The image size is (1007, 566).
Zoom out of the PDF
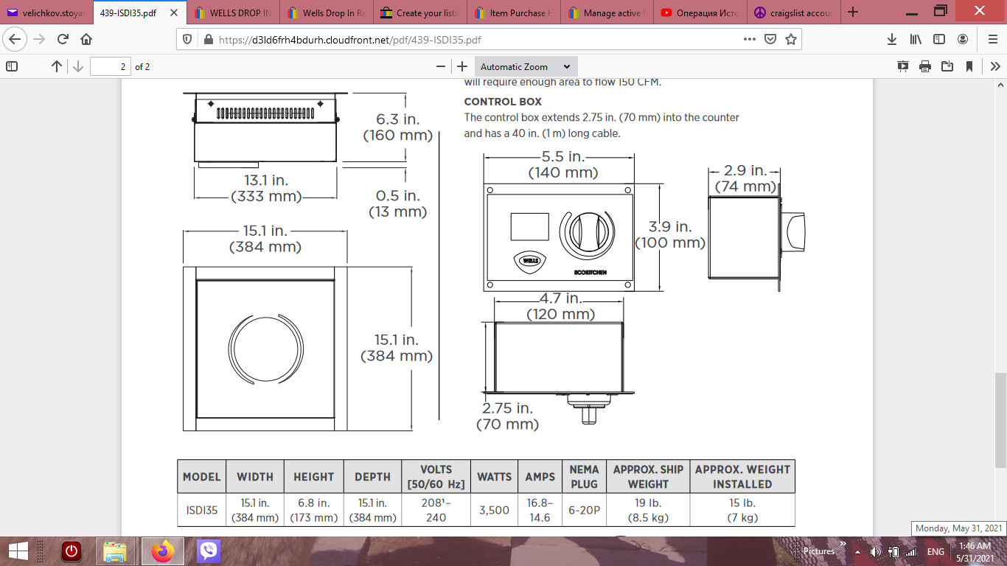441,66
